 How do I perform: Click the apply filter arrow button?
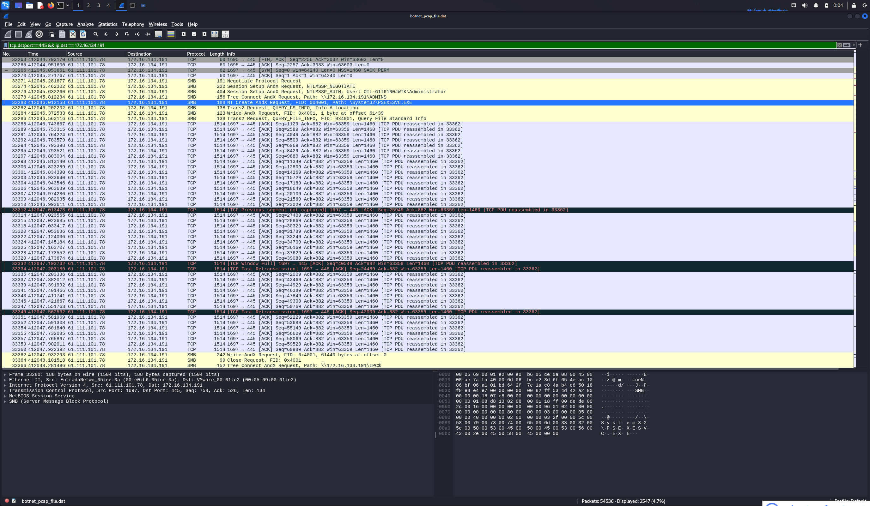(x=847, y=45)
